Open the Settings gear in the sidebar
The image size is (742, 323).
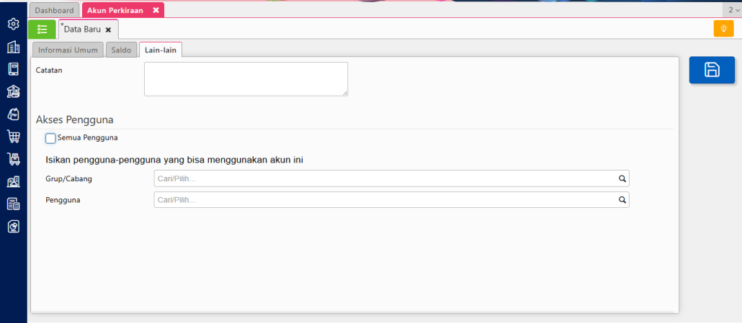[x=13, y=24]
